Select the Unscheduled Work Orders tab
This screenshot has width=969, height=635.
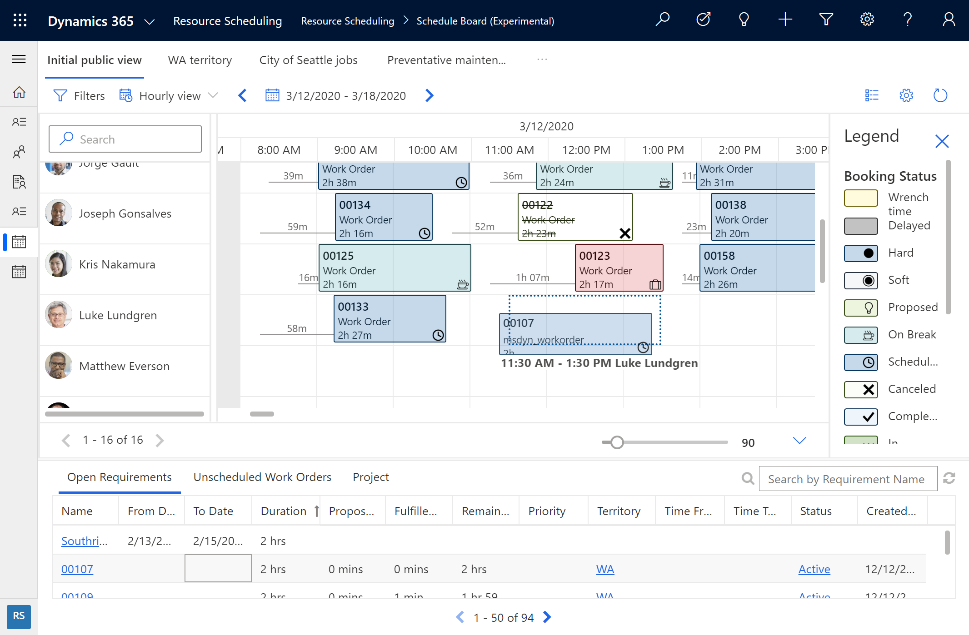click(262, 476)
